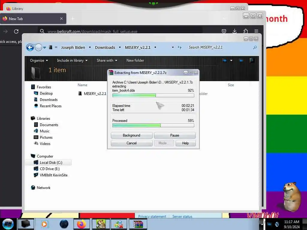The image size is (307, 230).
Task: Select Favorites in the navigation pane
Action: click(44, 87)
